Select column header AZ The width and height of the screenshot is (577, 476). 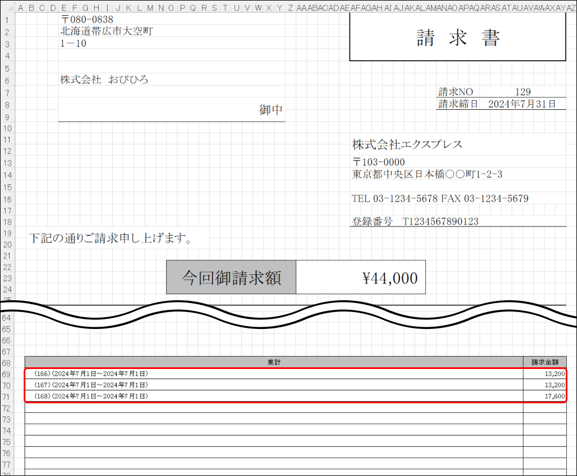click(571, 8)
